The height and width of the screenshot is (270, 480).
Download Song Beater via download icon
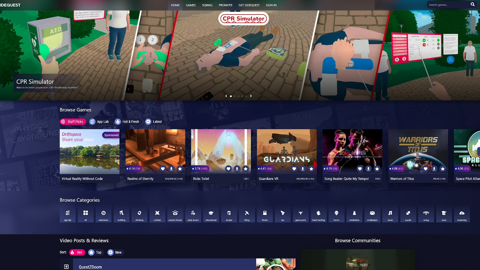click(368, 169)
